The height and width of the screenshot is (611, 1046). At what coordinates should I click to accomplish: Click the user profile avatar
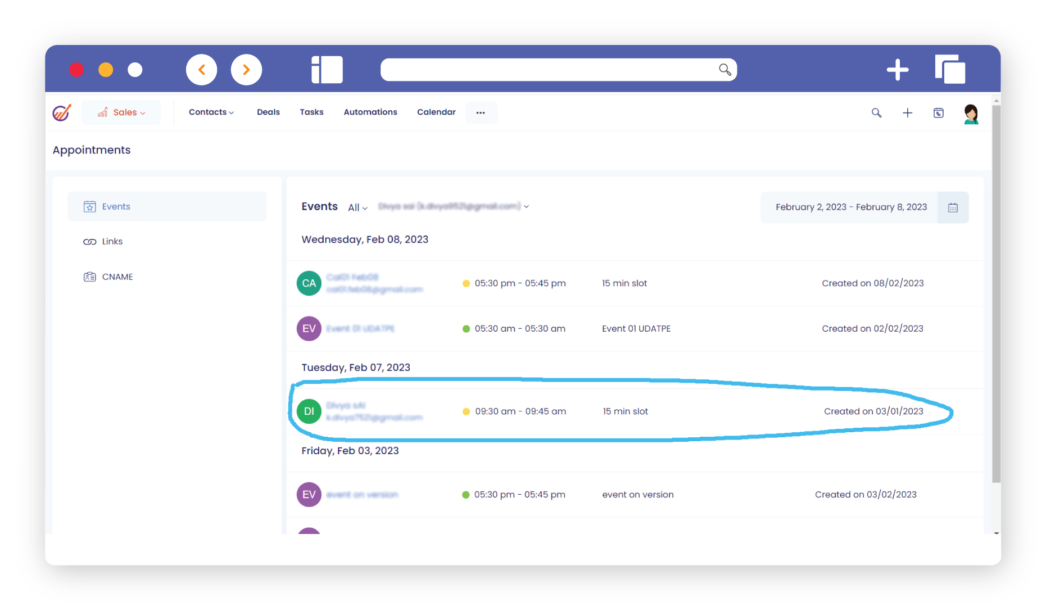pyautogui.click(x=971, y=114)
